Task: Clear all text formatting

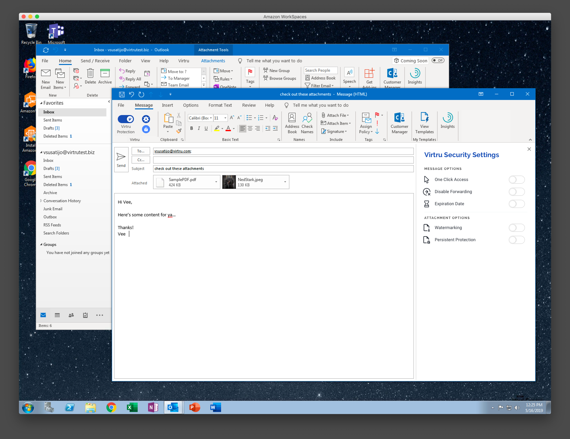Action: [x=275, y=118]
